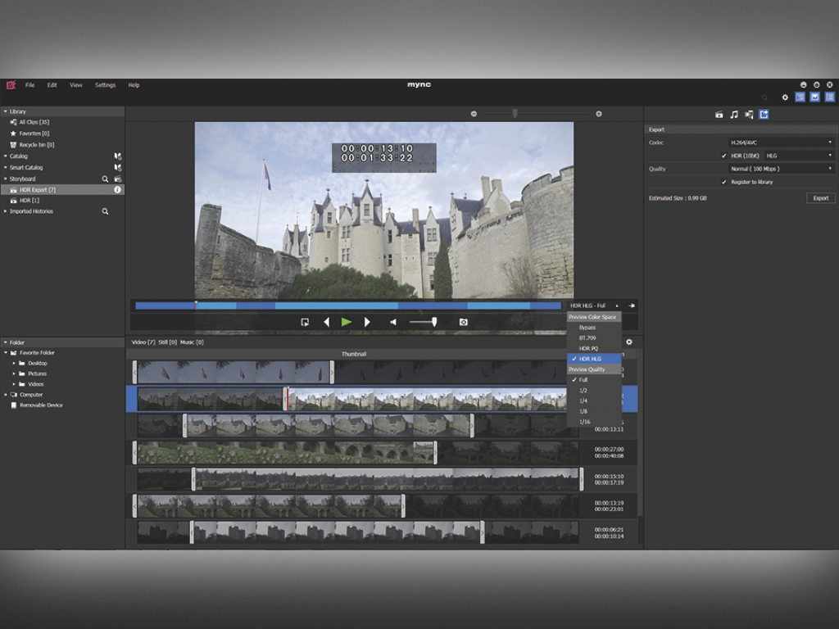Choose 1/4 preview quality from the menu
This screenshot has height=629, width=839.
pos(583,400)
